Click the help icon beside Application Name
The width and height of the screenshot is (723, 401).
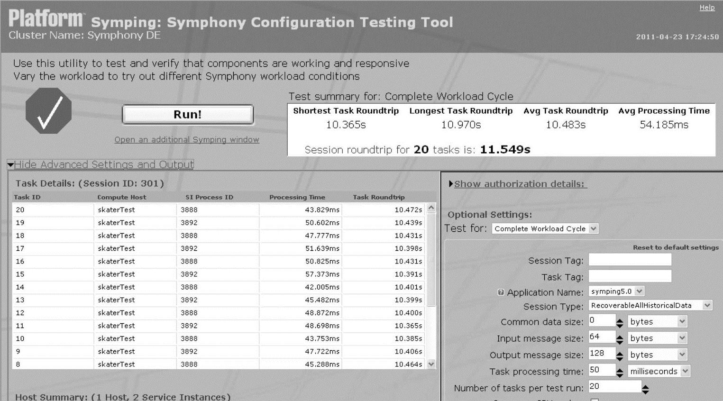coord(501,292)
